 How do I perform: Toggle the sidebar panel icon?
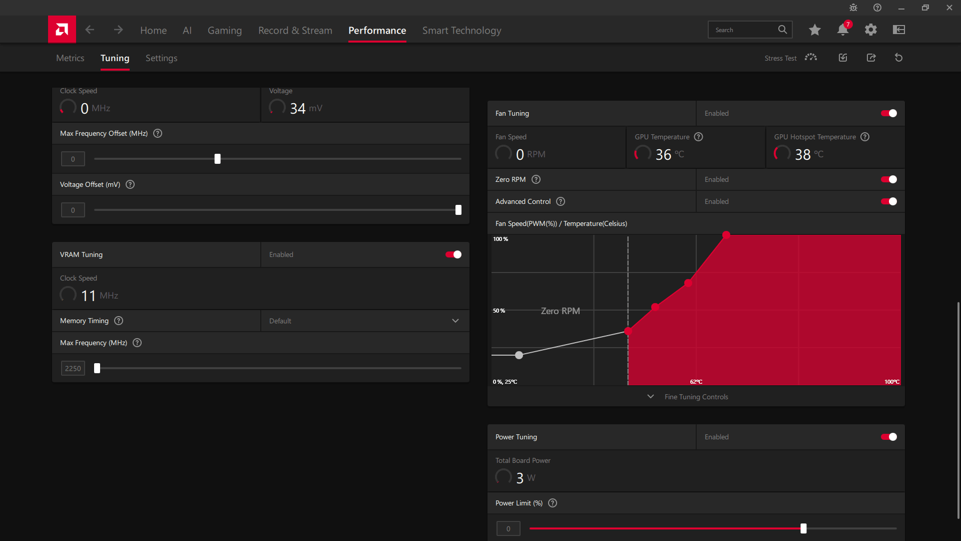pyautogui.click(x=899, y=30)
